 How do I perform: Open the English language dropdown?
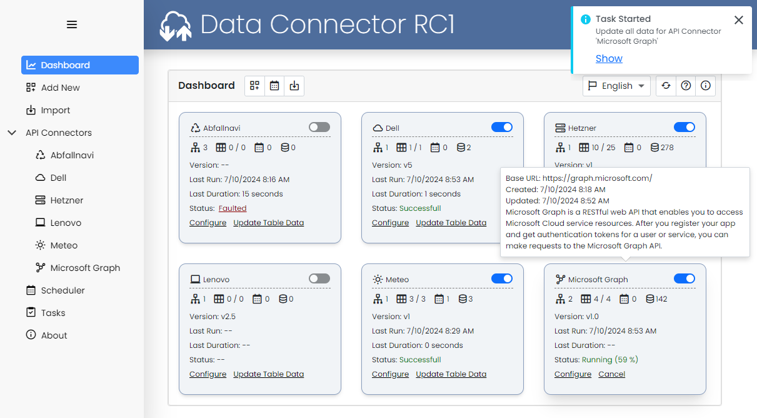pos(616,86)
